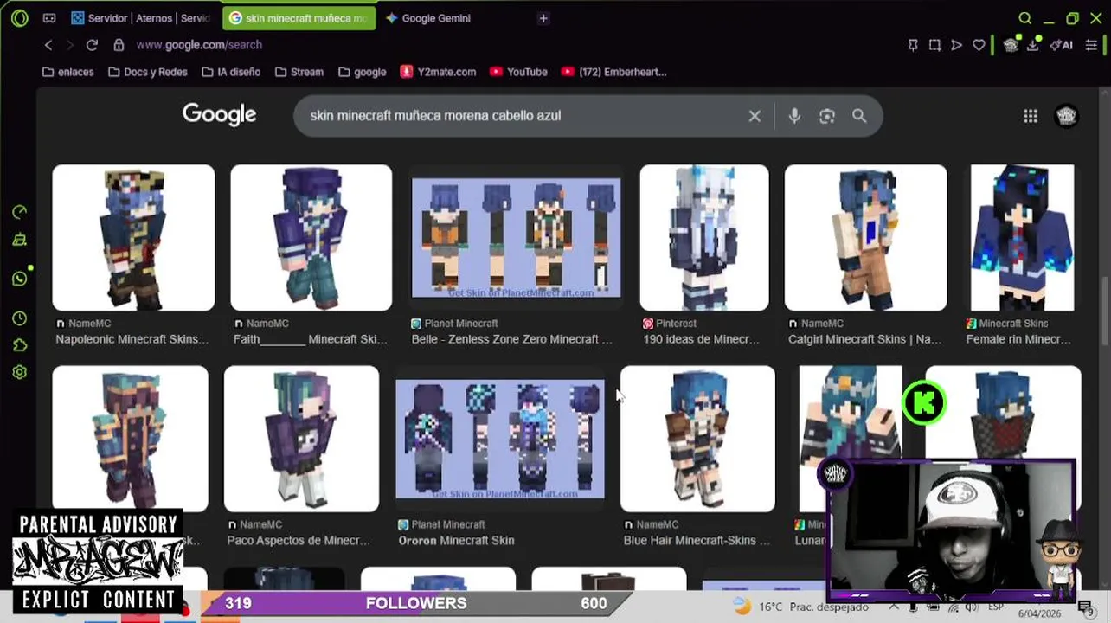
Task: Click the site security lock icon
Action: [119, 45]
